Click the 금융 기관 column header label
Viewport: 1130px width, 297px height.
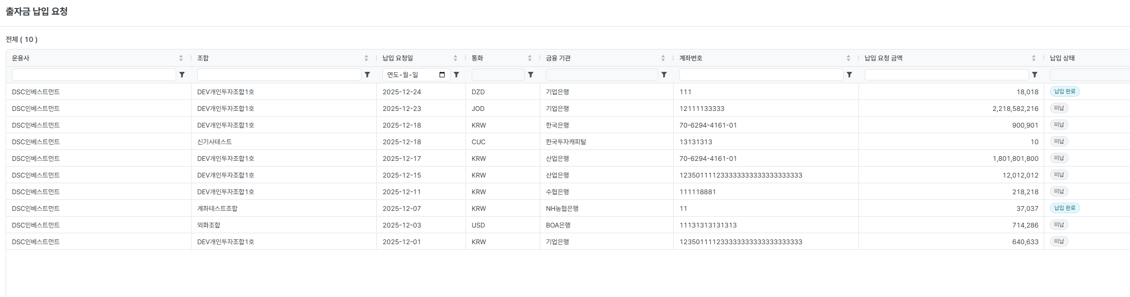(x=558, y=58)
